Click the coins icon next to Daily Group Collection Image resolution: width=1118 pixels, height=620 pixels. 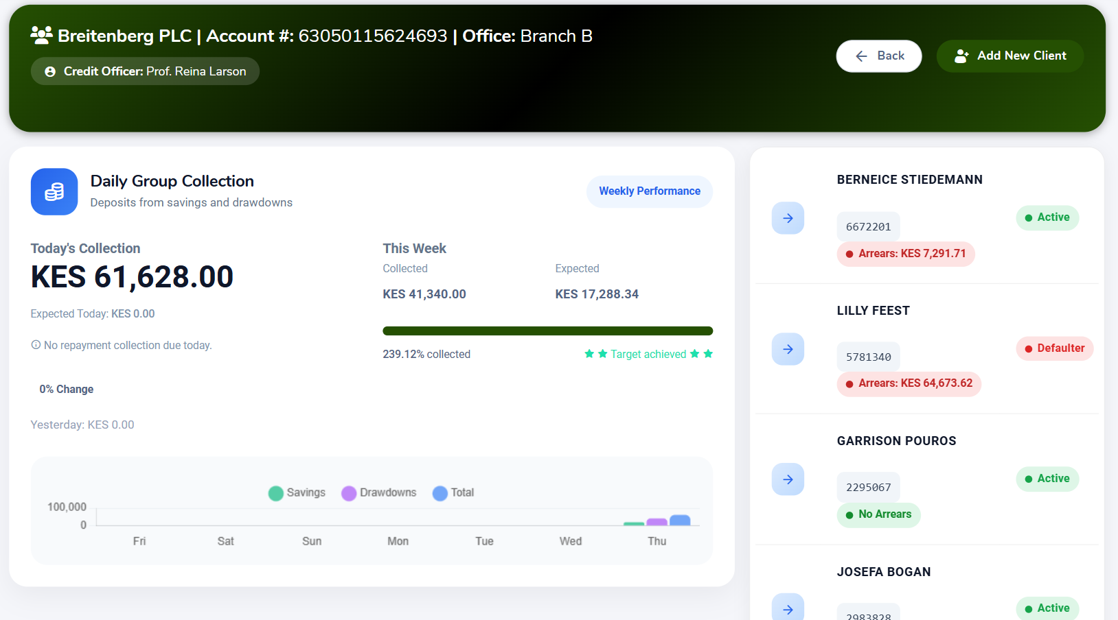pyautogui.click(x=54, y=192)
